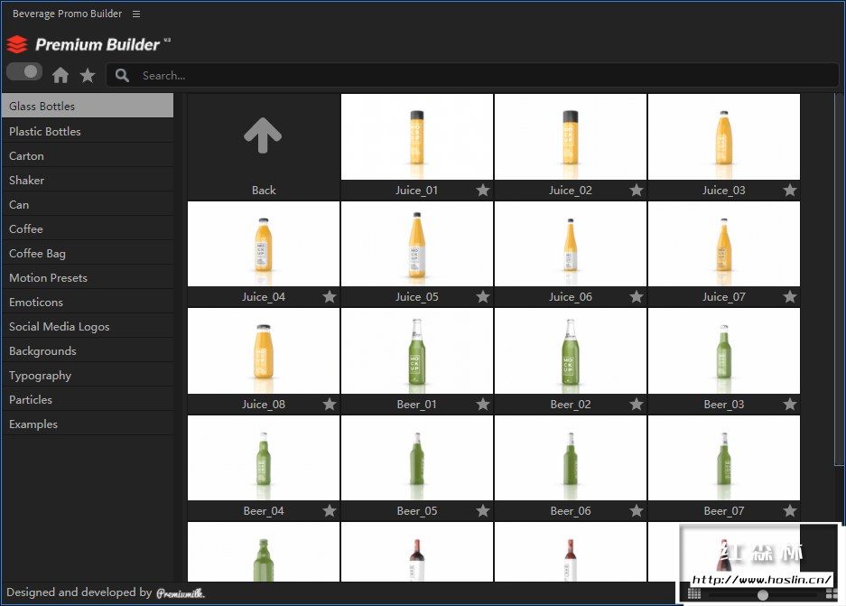Click the Premiumilk developer link
Image resolution: width=846 pixels, height=606 pixels.
(181, 593)
